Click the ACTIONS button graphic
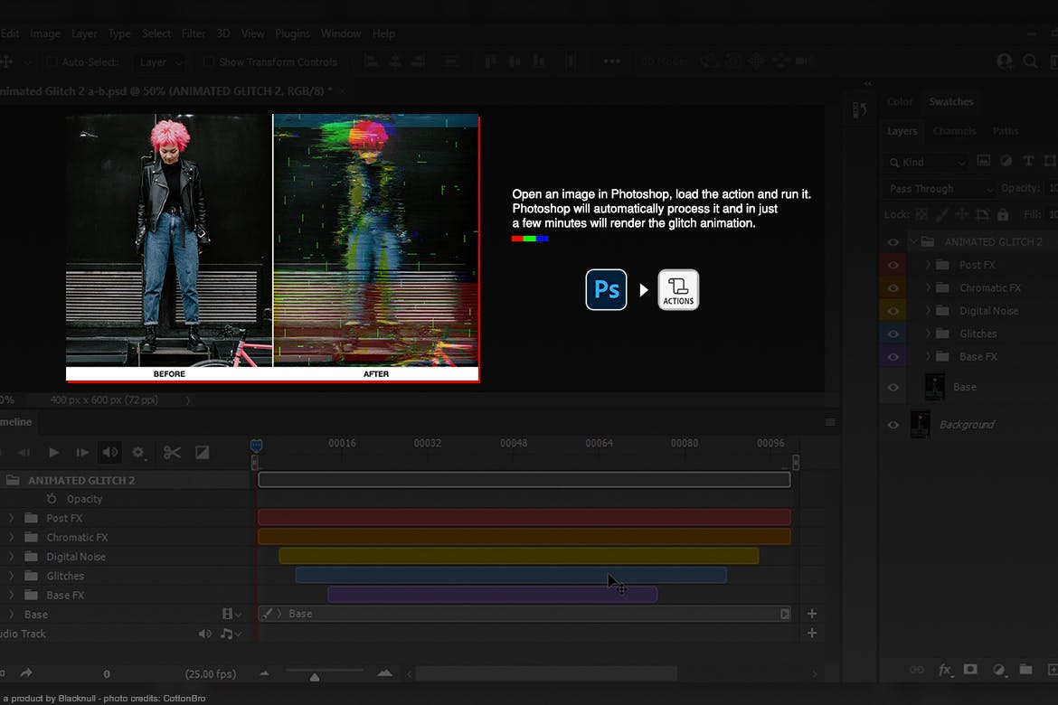This screenshot has width=1058, height=705. [678, 290]
